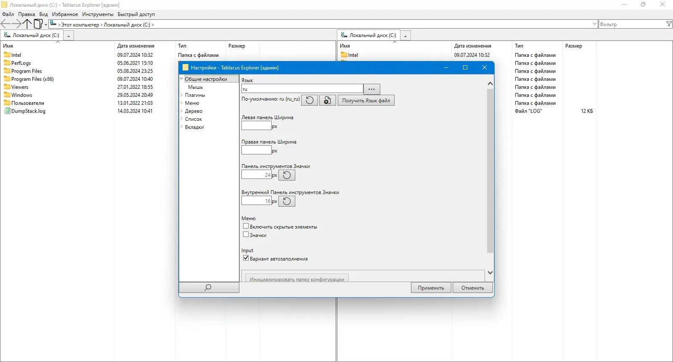Click the Получить Язык файл button
The image size is (673, 362).
366,100
